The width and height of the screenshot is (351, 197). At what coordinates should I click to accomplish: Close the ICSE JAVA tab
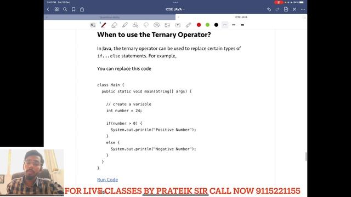point(178,17)
